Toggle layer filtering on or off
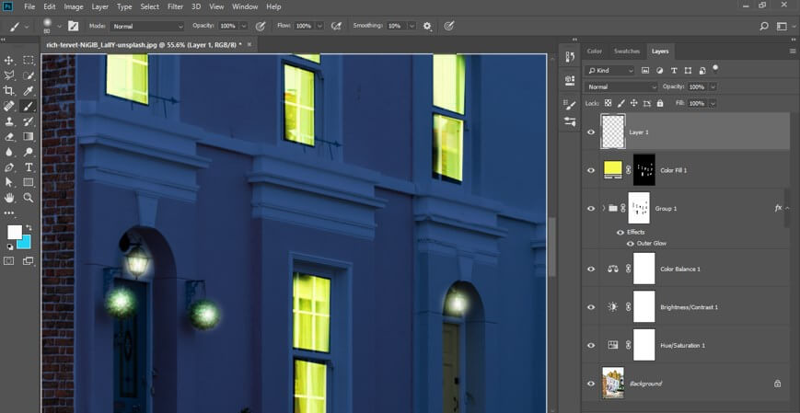The width and height of the screenshot is (800, 413). click(715, 67)
